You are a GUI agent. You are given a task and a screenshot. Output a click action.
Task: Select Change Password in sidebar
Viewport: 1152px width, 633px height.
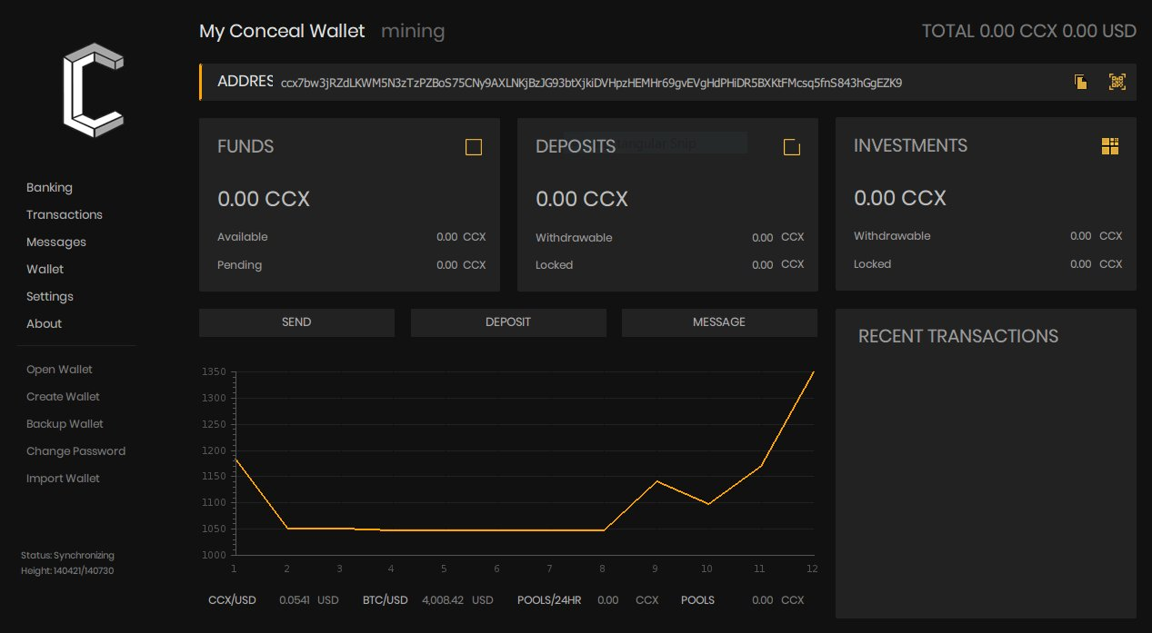75,451
